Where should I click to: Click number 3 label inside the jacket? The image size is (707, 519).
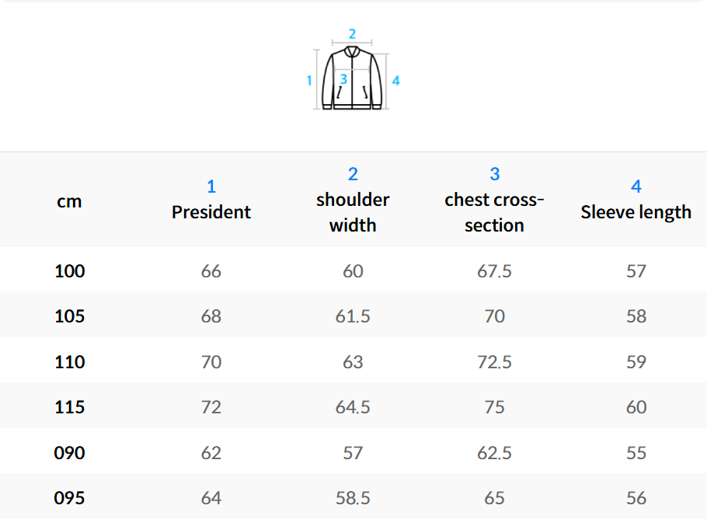point(343,79)
